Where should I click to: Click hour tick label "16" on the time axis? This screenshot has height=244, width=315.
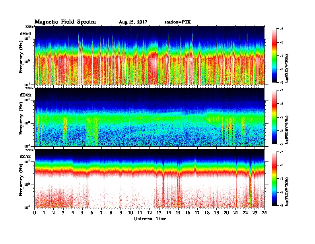click(x=188, y=213)
